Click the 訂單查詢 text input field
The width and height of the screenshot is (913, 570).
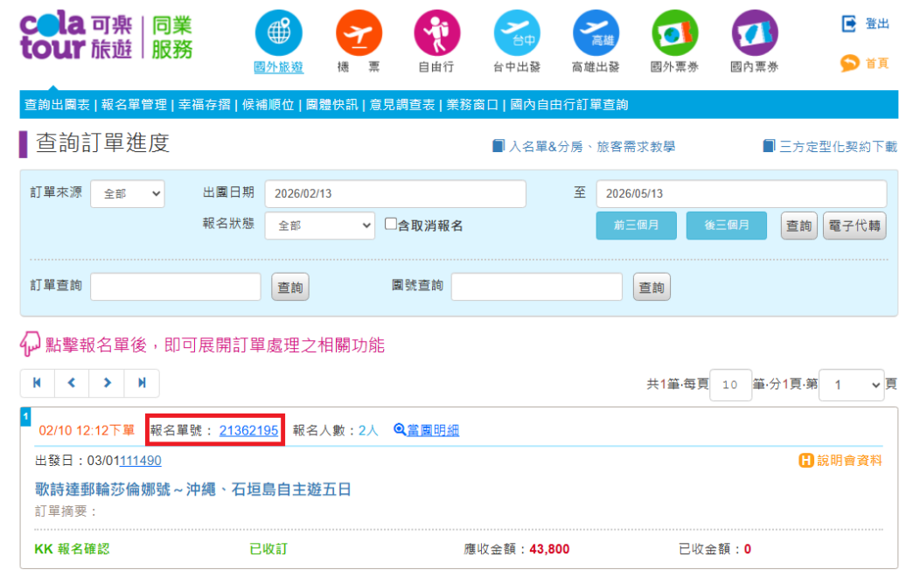point(175,287)
